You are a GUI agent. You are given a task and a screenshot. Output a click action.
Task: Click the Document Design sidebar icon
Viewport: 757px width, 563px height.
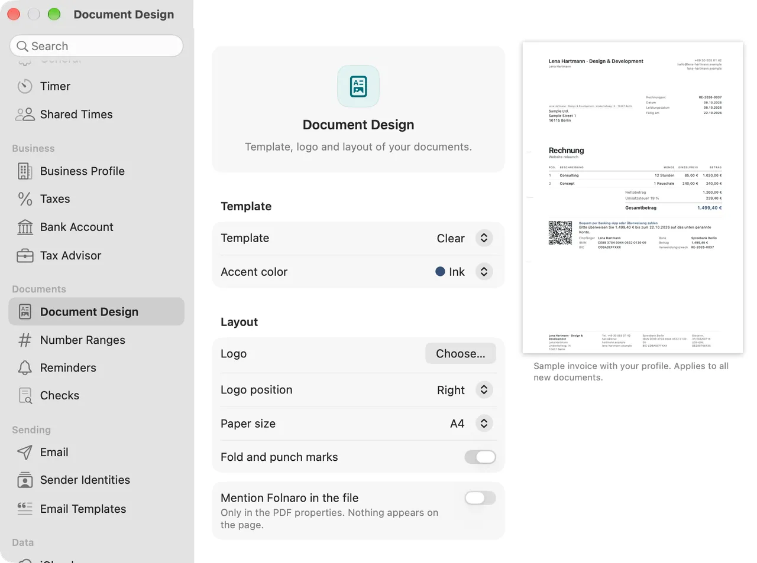pyautogui.click(x=25, y=312)
